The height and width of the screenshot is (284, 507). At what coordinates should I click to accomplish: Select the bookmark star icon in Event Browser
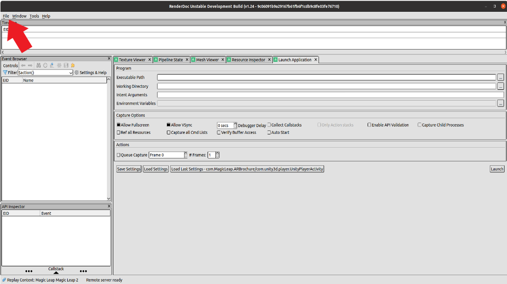72,65
